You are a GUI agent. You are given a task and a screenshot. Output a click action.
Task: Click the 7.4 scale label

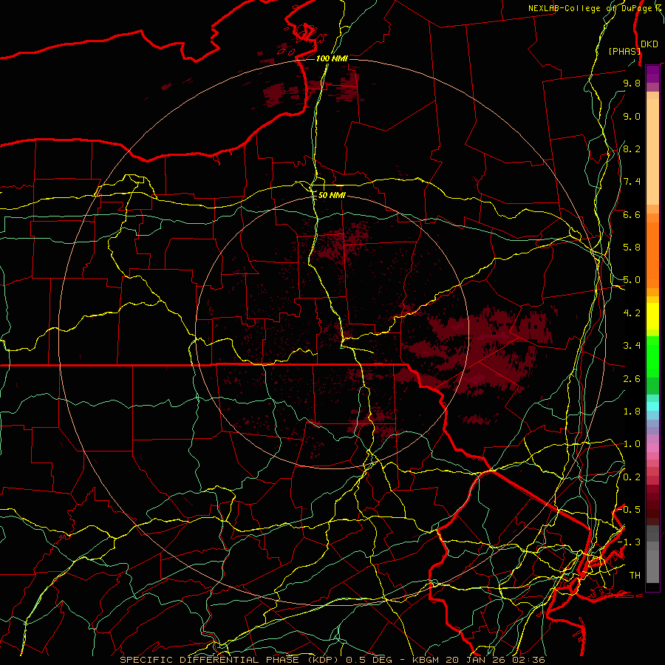pos(632,182)
